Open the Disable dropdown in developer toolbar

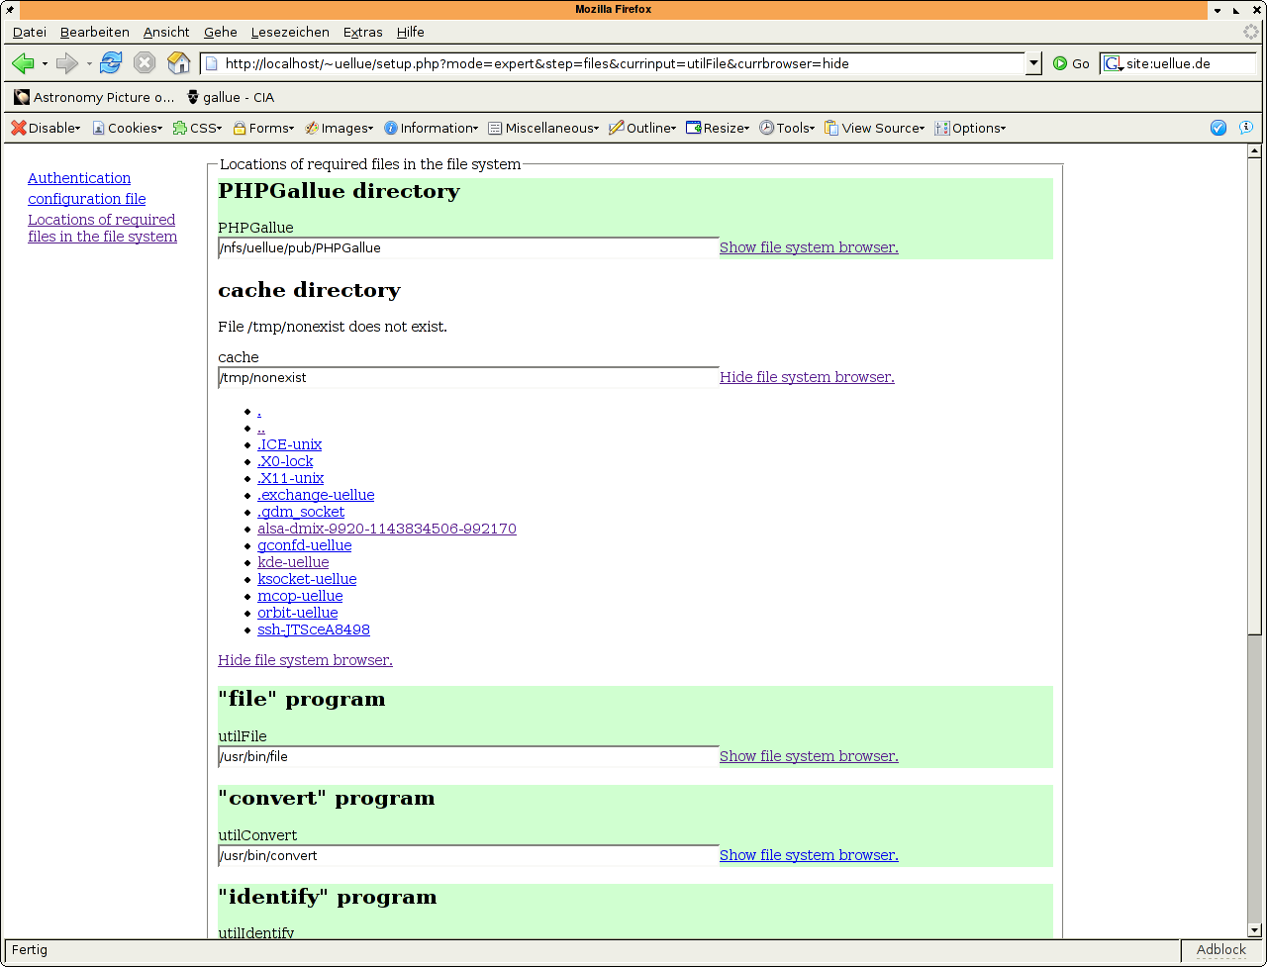[46, 128]
